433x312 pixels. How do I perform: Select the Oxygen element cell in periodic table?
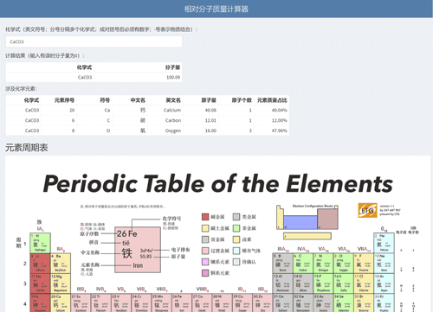click(x=344, y=264)
